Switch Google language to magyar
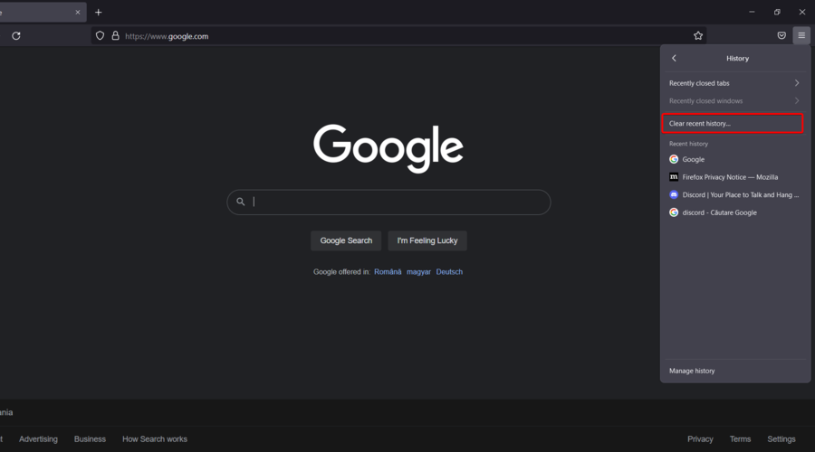 (418, 272)
